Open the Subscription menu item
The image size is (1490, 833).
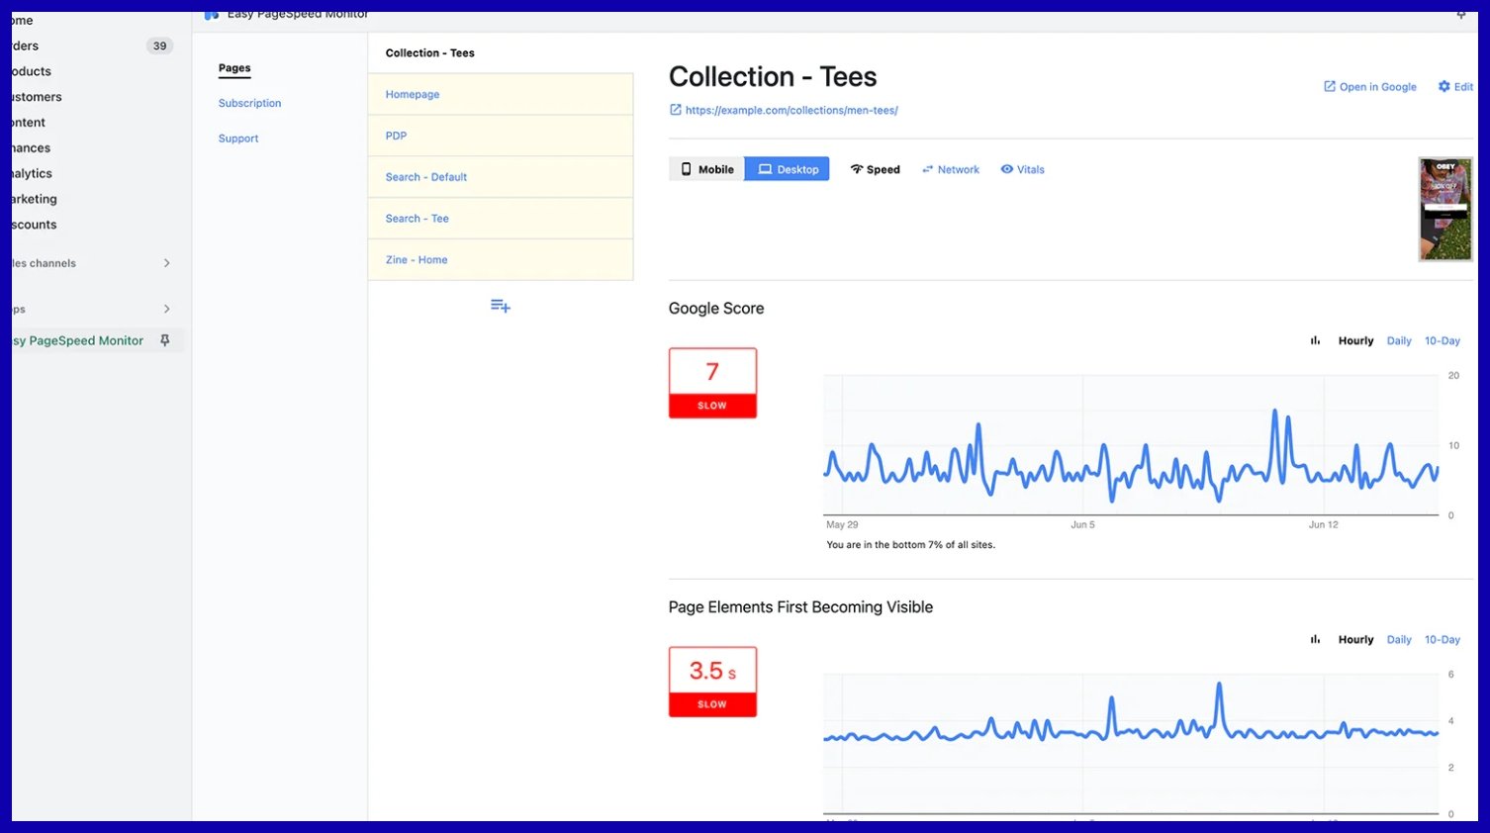249,103
